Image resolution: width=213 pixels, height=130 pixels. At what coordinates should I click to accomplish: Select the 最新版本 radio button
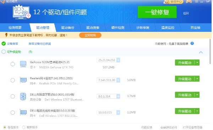[x=24, y=127]
